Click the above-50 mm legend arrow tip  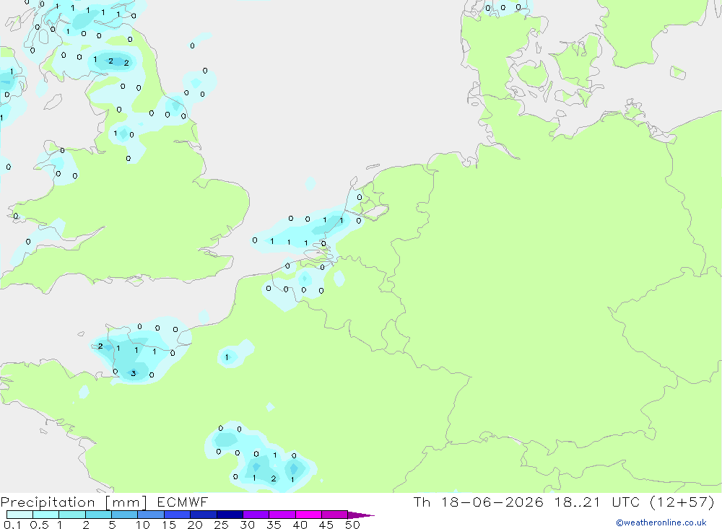pos(361,515)
